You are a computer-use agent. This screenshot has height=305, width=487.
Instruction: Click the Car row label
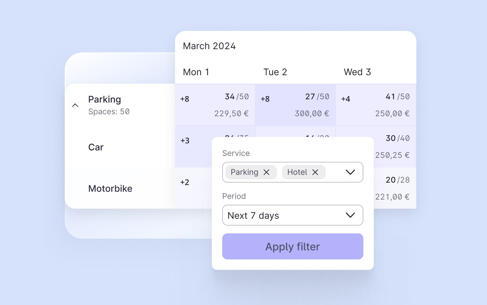tap(96, 147)
